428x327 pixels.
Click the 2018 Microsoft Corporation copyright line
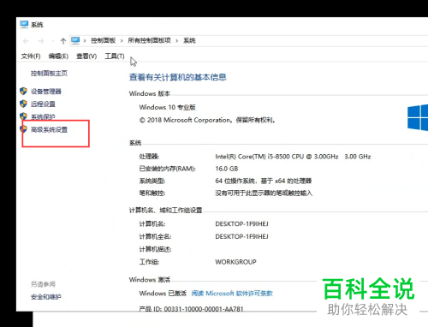click(207, 120)
